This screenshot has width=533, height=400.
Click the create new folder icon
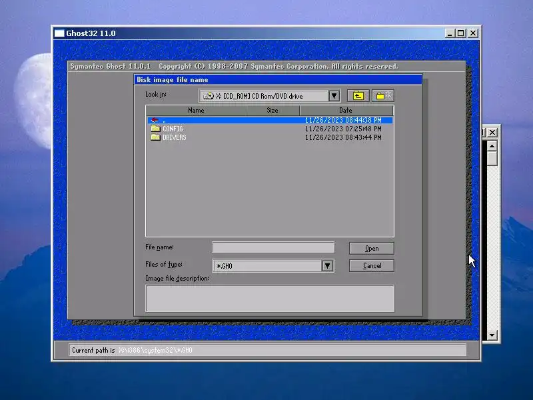[383, 96]
